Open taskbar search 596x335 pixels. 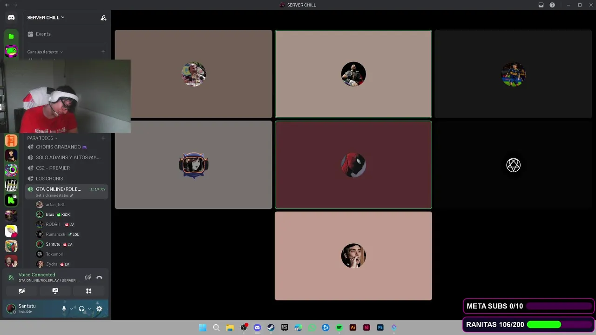coord(216,328)
